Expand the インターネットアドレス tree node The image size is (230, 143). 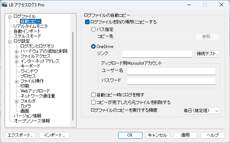click(x=16, y=62)
